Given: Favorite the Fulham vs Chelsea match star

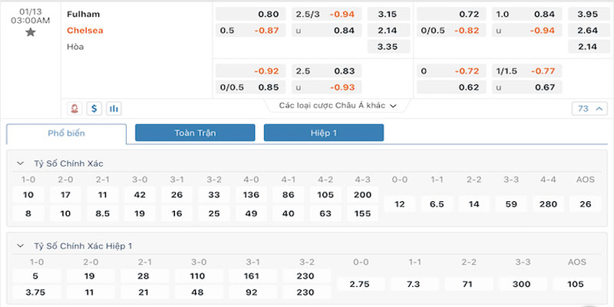Looking at the screenshot, I should point(30,32).
